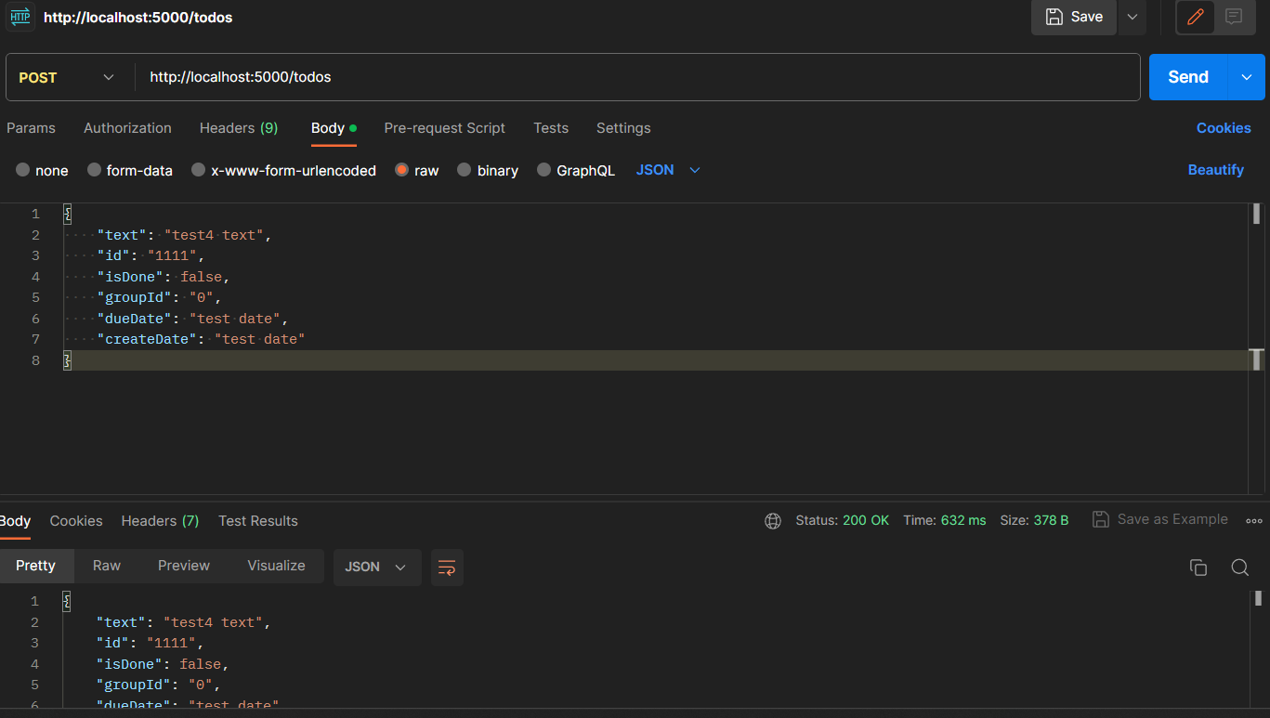Copy the response body with copy icon
This screenshot has height=718, width=1270.
(1198, 568)
